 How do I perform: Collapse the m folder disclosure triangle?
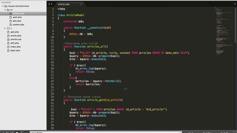click(5, 10)
